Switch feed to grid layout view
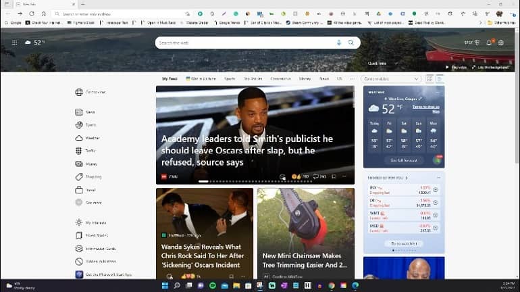 [x=430, y=79]
